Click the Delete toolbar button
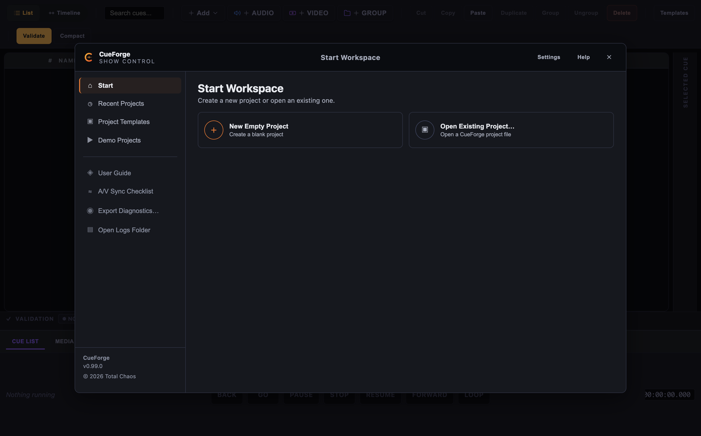The height and width of the screenshot is (436, 701). (x=622, y=13)
